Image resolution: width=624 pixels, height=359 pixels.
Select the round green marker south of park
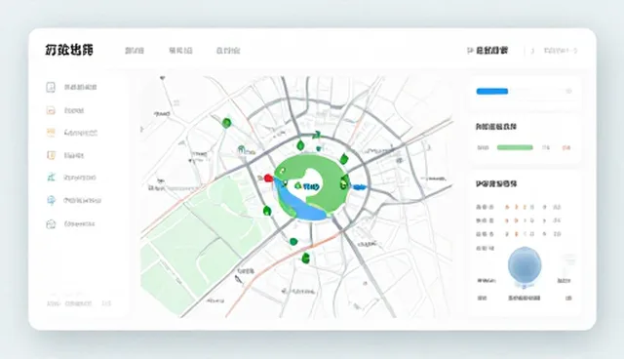293,241
